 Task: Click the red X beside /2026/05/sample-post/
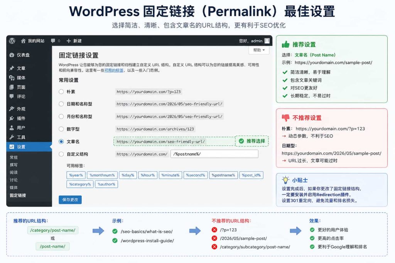click(x=214, y=238)
